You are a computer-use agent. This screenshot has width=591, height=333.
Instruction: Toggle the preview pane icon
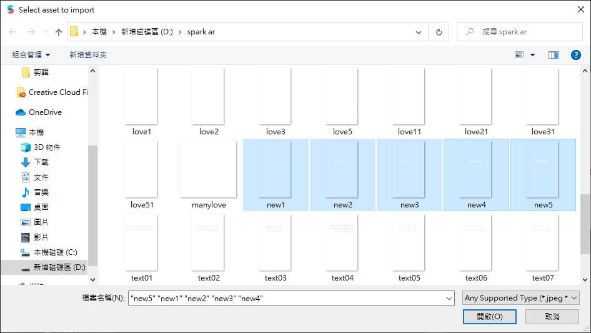[553, 55]
